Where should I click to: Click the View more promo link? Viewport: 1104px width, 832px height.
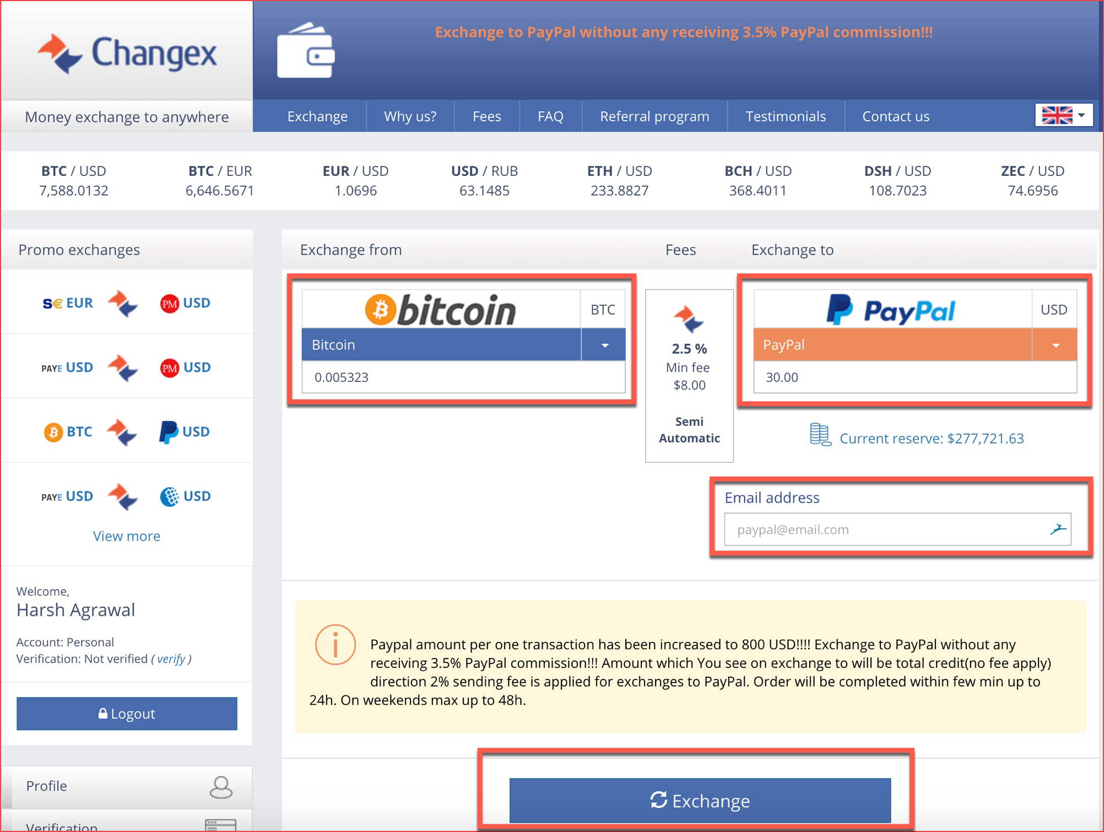(126, 534)
